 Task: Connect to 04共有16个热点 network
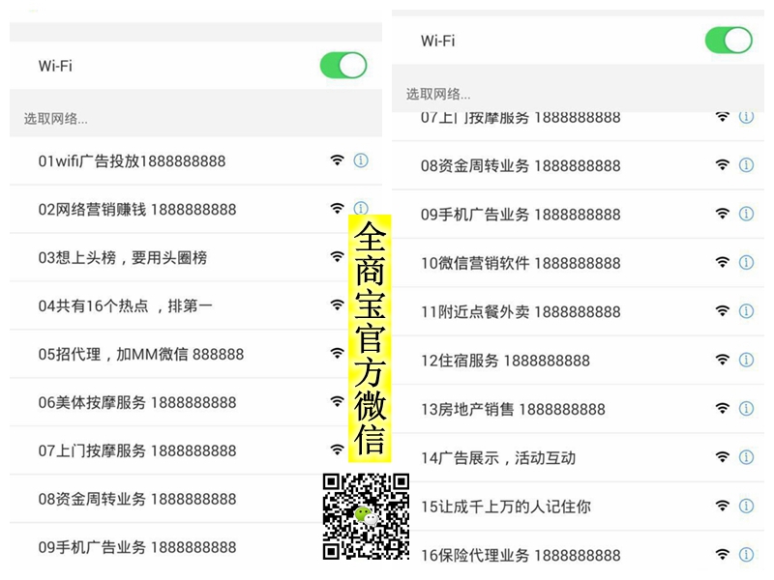[x=126, y=305]
